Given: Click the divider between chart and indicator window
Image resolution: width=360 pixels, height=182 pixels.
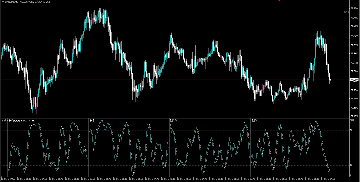Looking at the screenshot, I should coord(175,118).
